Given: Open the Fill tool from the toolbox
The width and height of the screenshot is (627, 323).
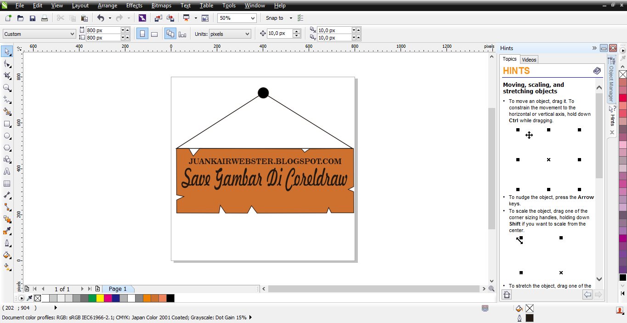Looking at the screenshot, I should click(6, 255).
